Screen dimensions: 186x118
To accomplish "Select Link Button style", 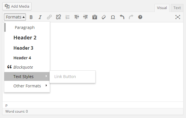I will click(73, 77).
